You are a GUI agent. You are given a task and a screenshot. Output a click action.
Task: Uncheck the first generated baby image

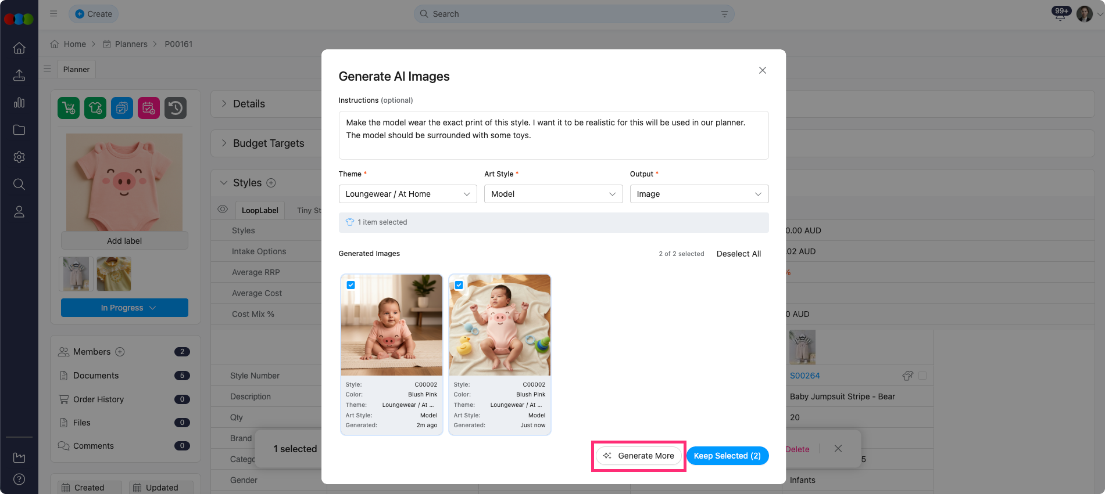pos(351,285)
